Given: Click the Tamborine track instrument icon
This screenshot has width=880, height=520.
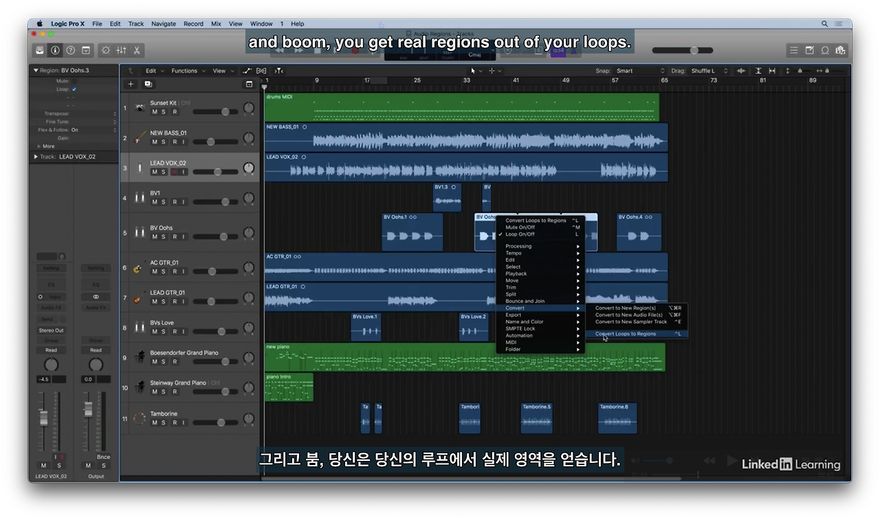Looking at the screenshot, I should pyautogui.click(x=140, y=418).
